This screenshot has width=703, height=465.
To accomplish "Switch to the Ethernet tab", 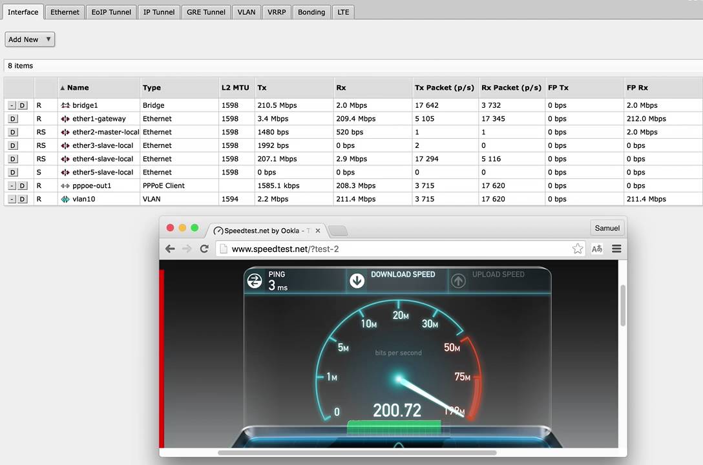I will coord(65,12).
